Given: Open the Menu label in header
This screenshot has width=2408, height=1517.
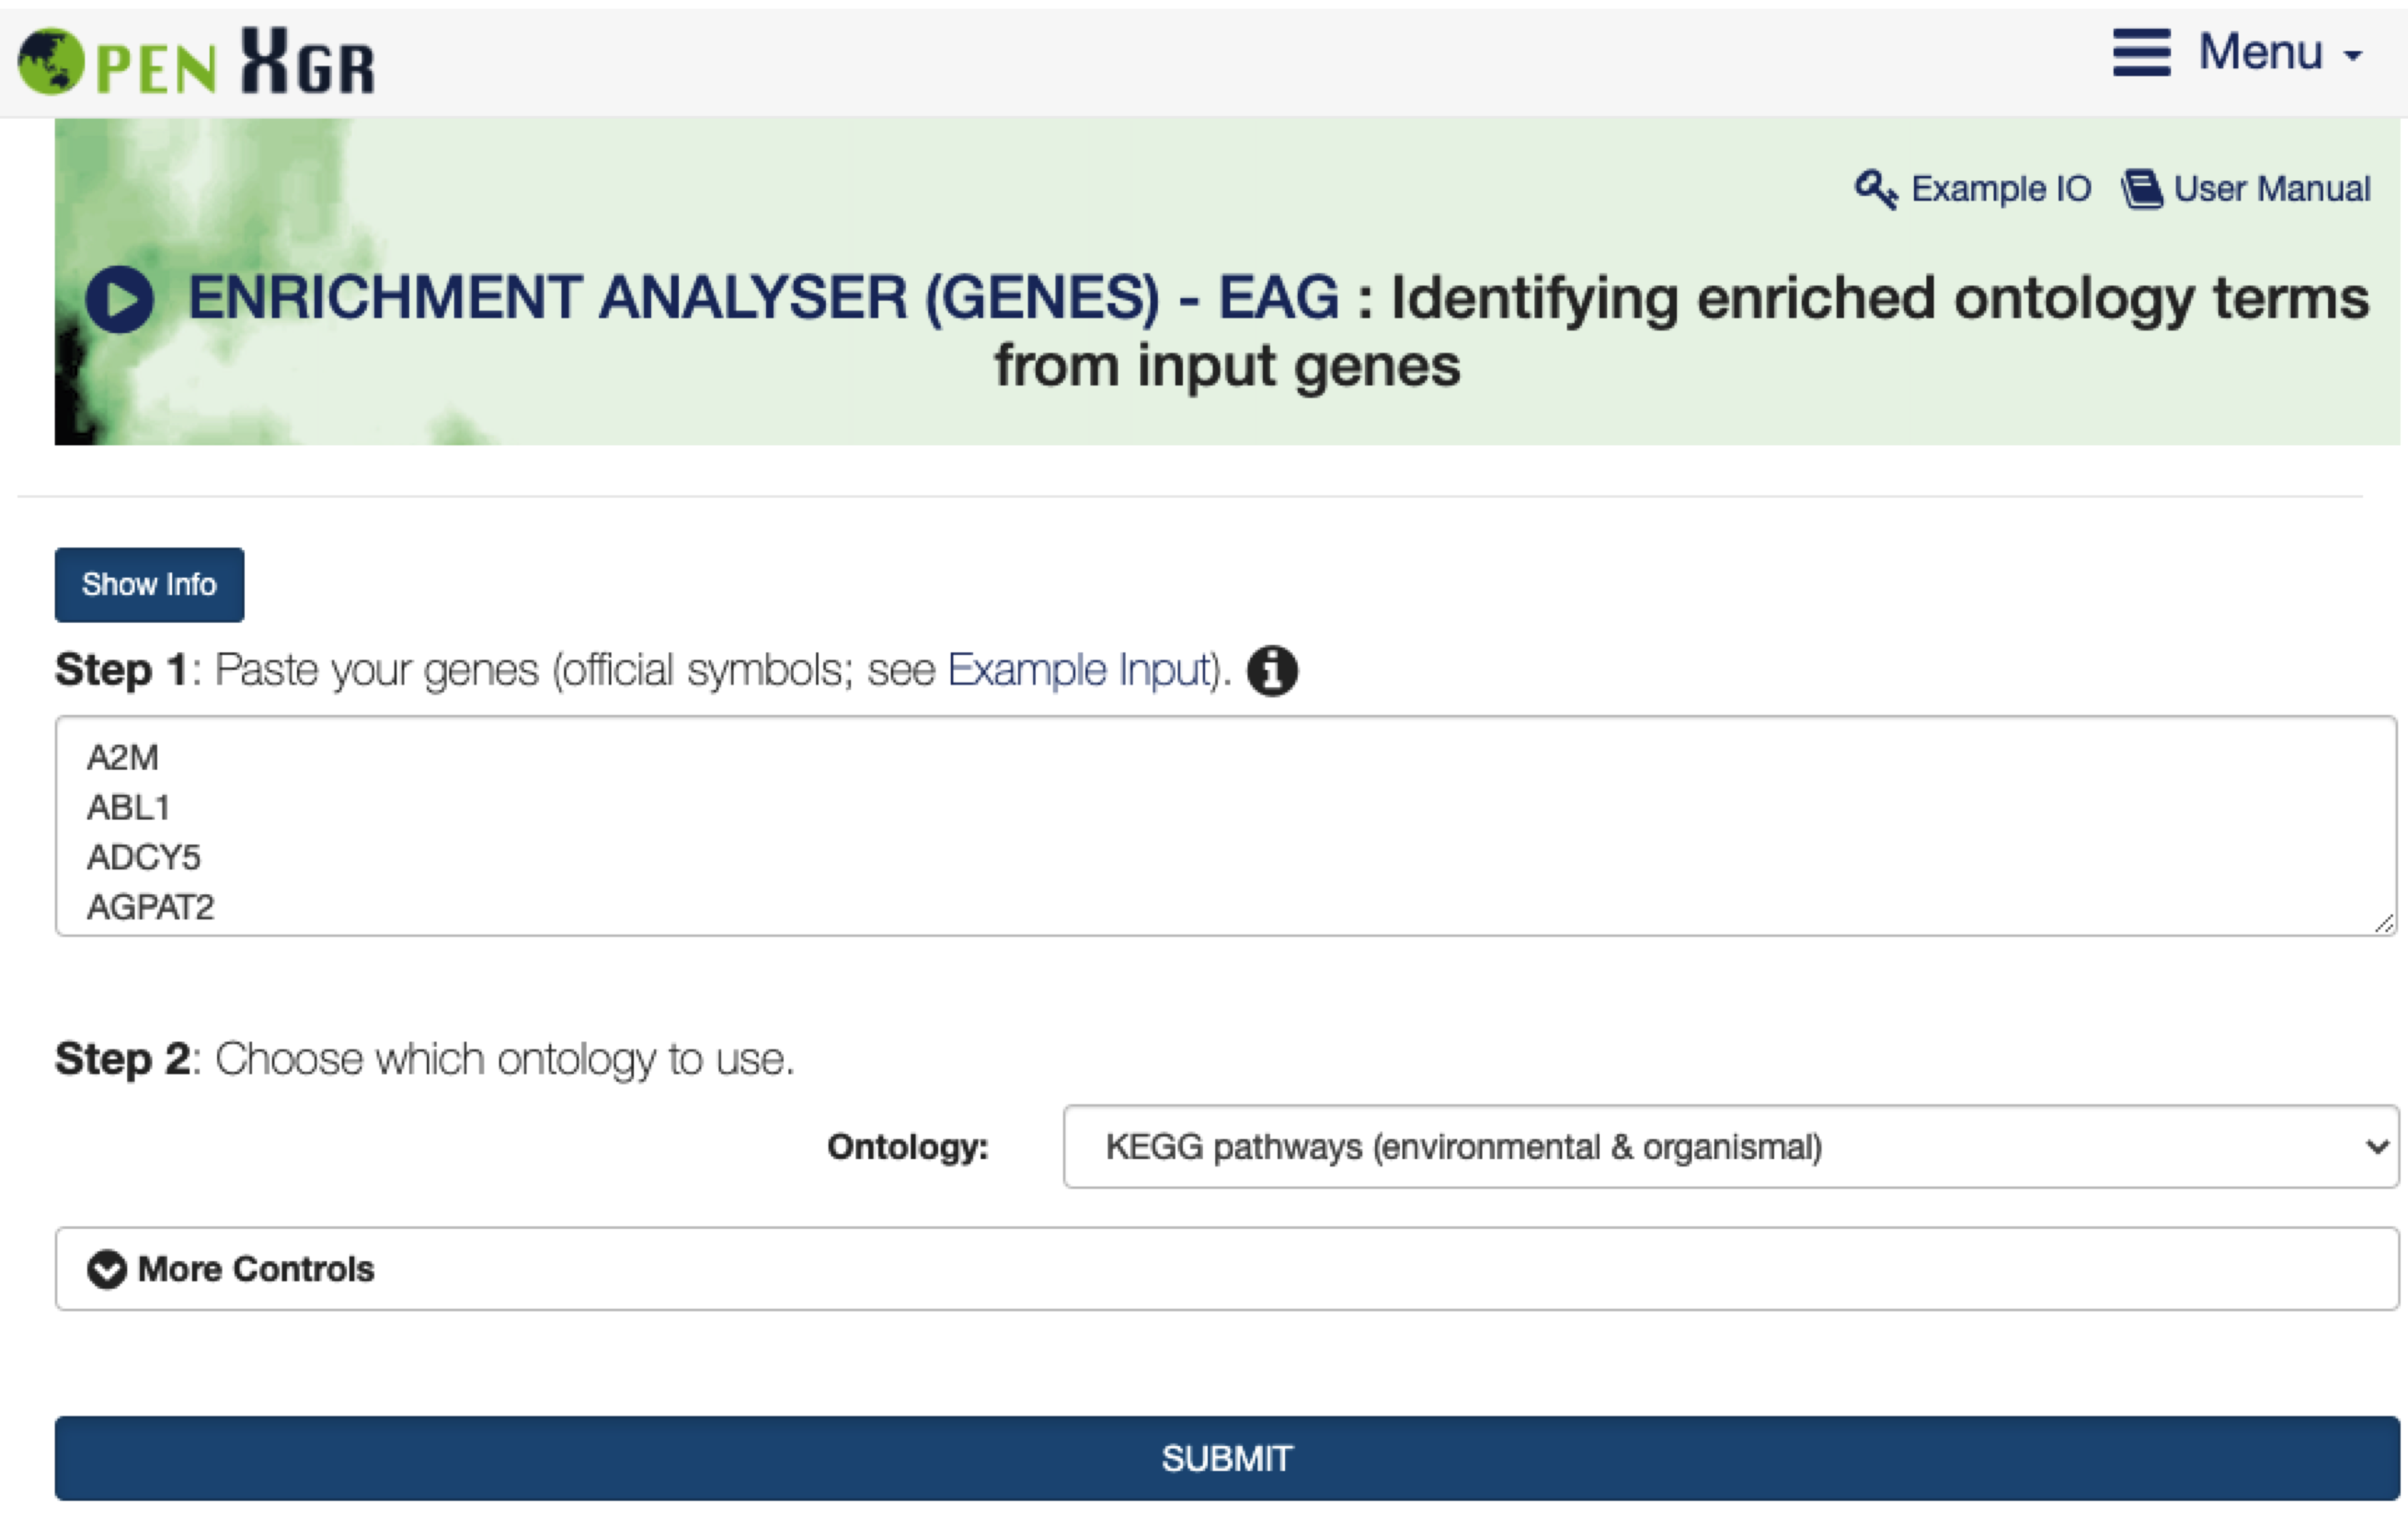Looking at the screenshot, I should coord(2260,52).
